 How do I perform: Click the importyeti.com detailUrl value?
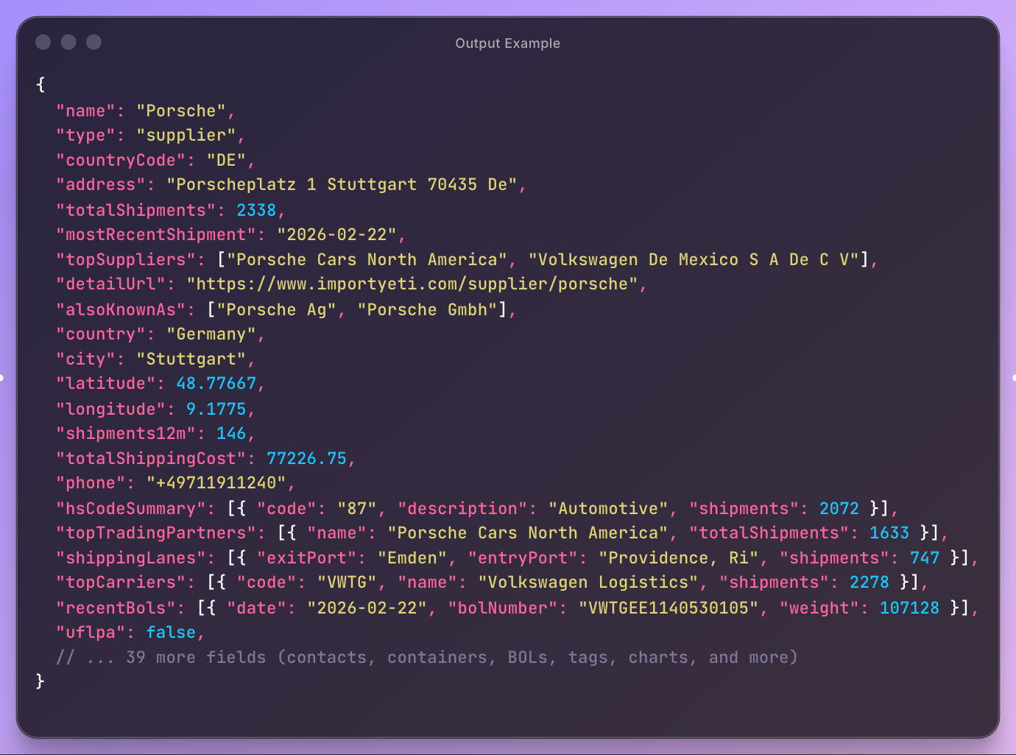pos(412,284)
